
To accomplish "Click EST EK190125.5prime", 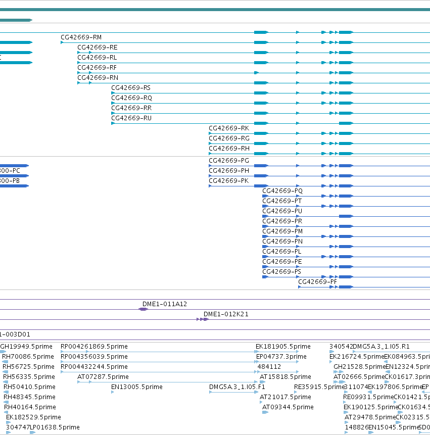I will pos(371,407).
